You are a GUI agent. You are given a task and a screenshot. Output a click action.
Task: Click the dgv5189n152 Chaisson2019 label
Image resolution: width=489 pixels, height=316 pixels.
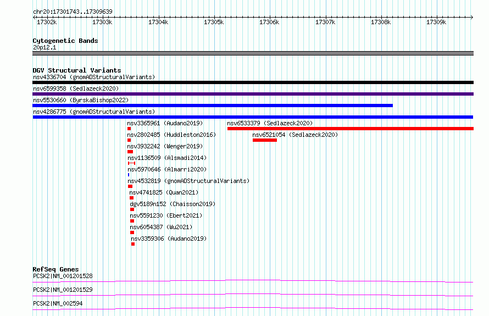(x=173, y=204)
